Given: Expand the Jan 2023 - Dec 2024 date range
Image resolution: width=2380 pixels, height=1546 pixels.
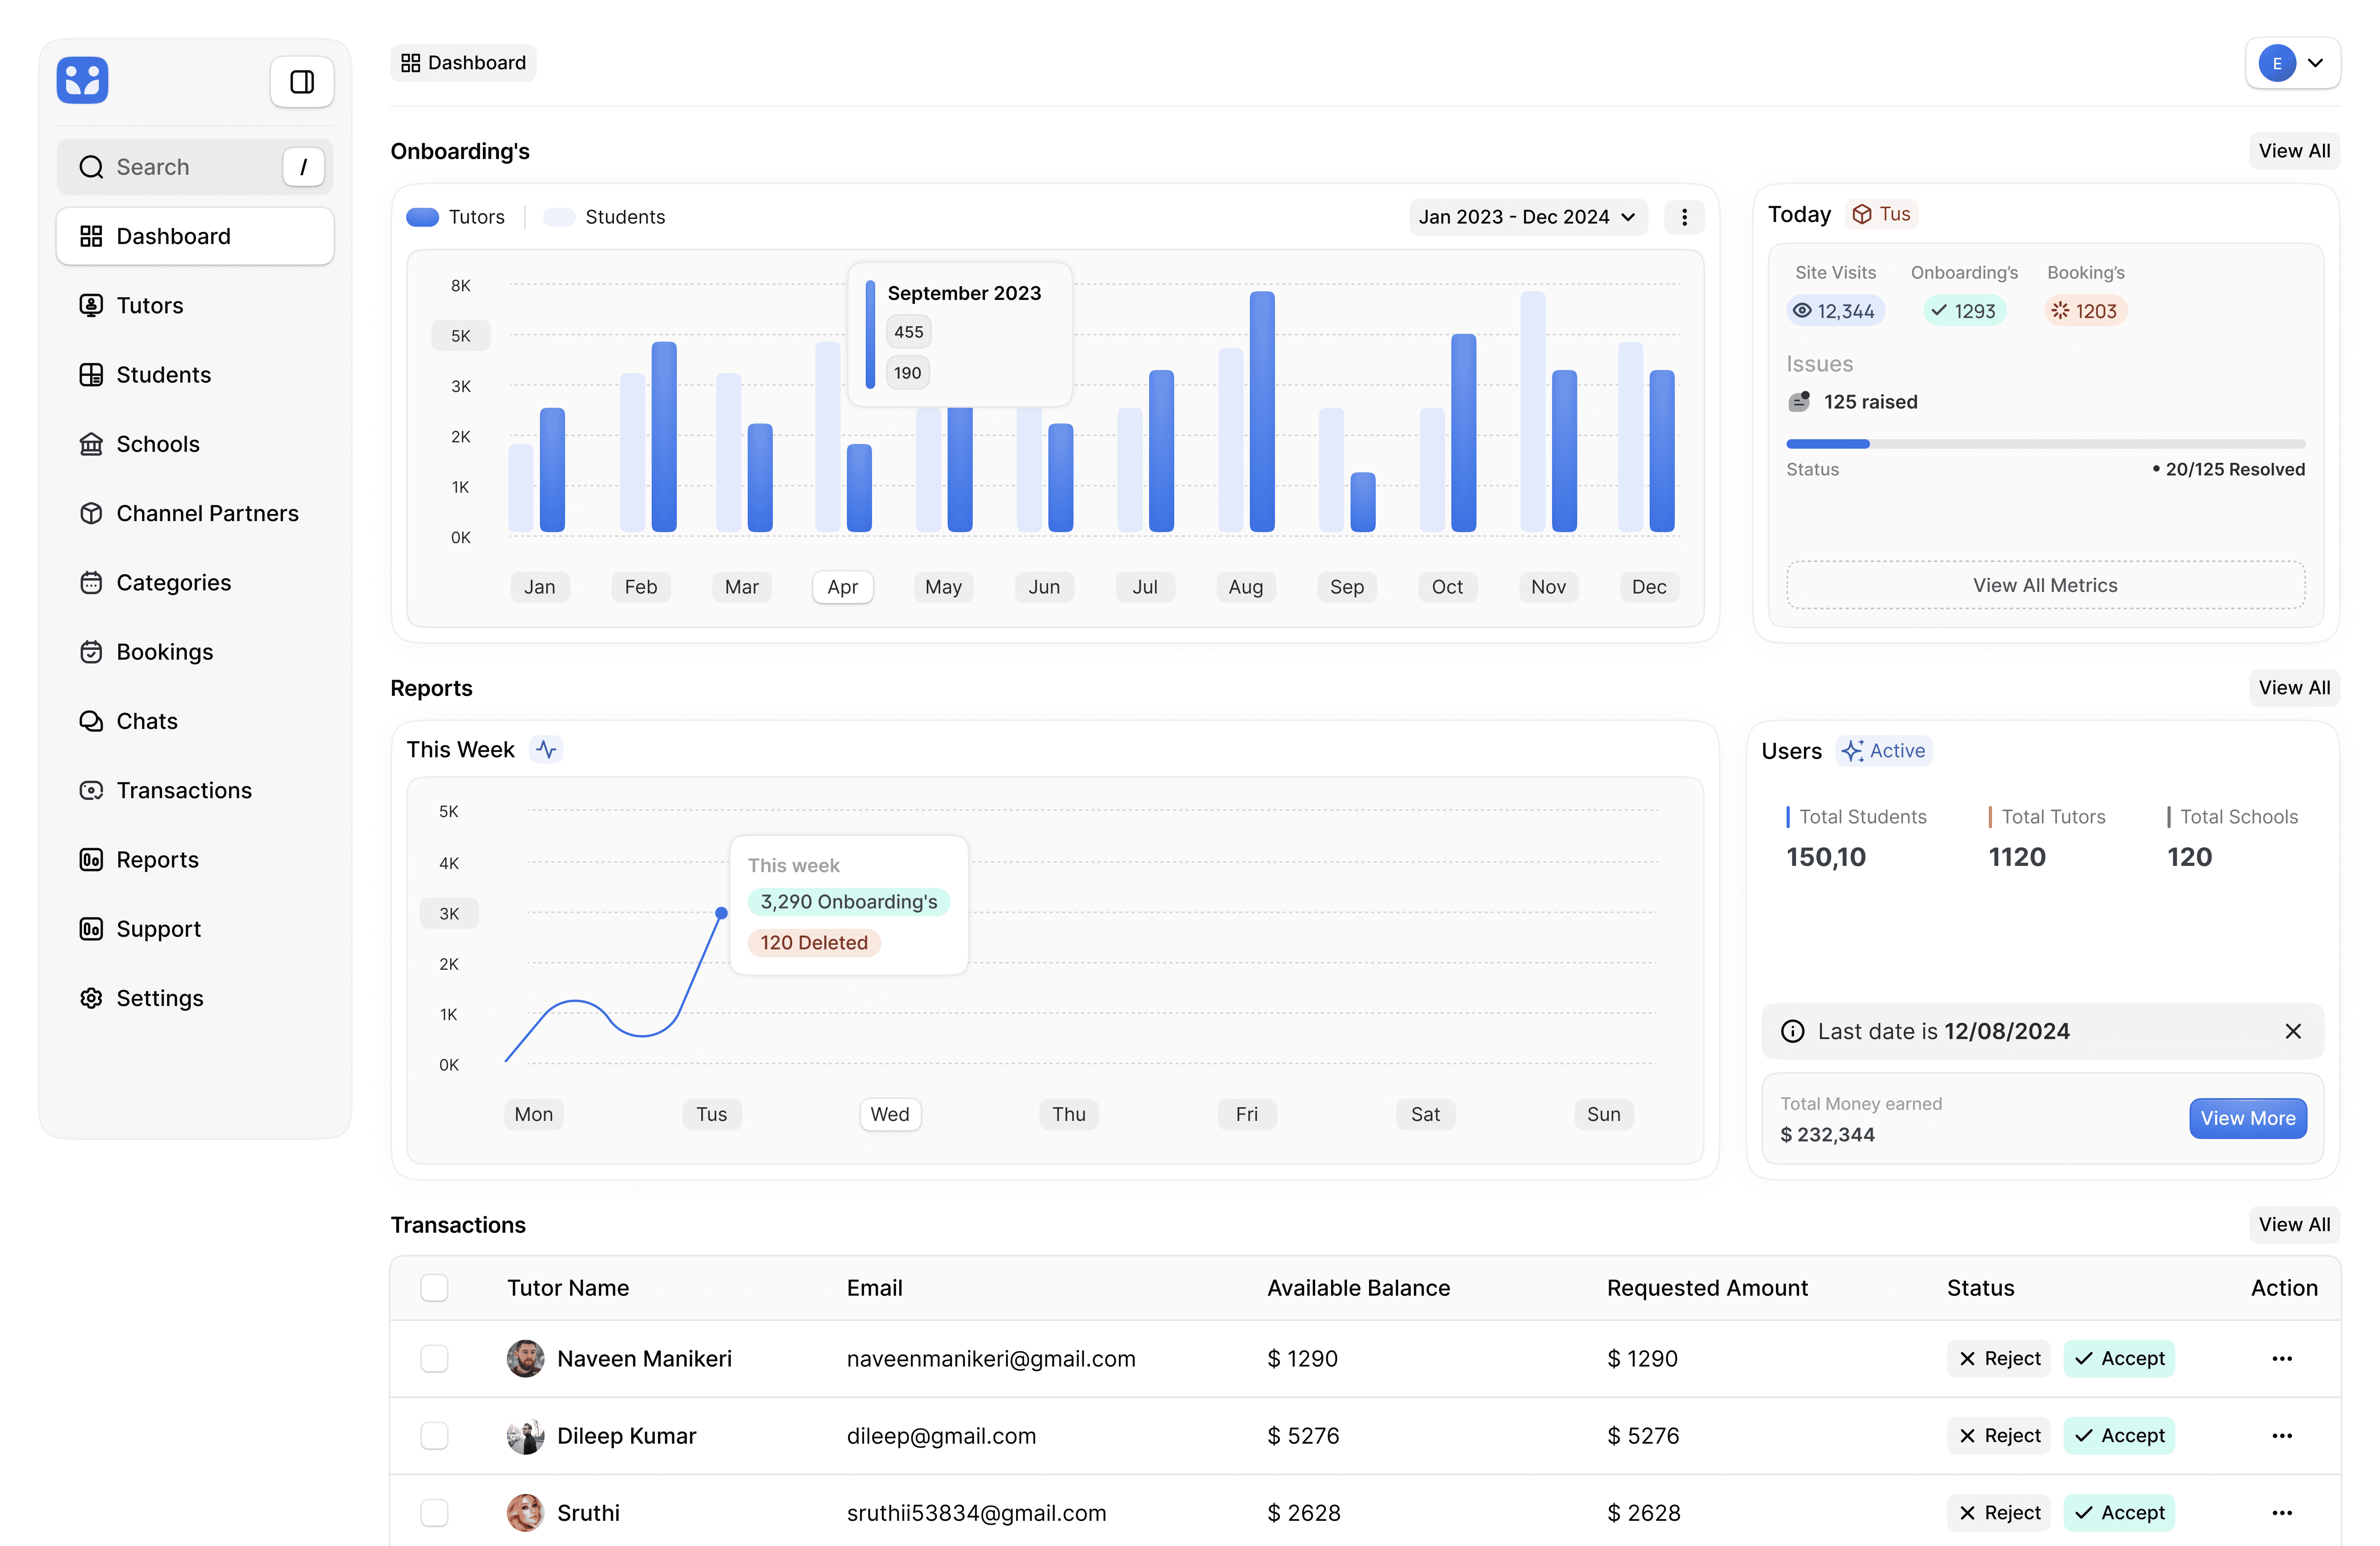Looking at the screenshot, I should 1527,217.
